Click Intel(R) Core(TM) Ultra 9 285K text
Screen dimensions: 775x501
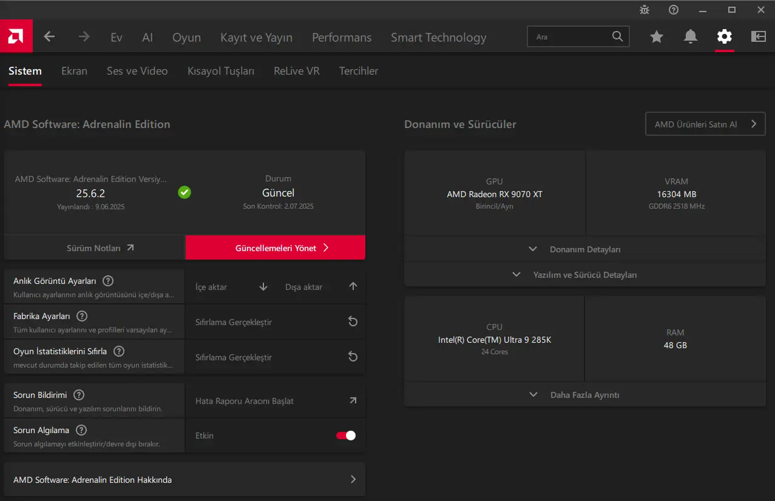point(495,340)
